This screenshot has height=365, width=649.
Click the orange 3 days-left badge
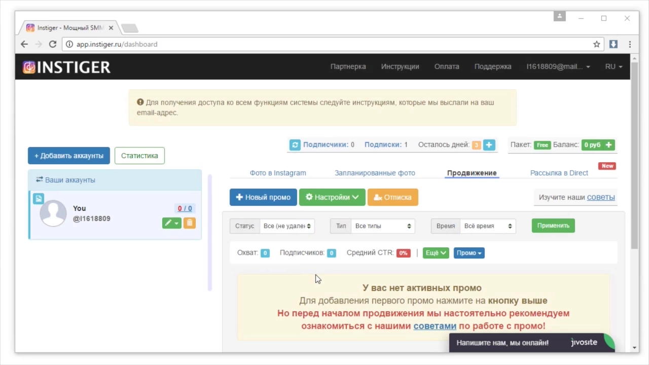point(476,145)
